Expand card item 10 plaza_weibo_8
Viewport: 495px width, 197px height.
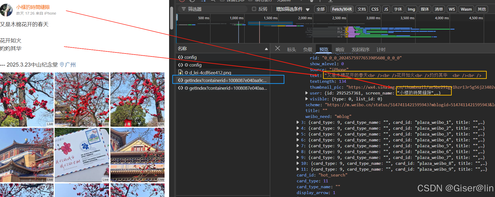(298, 163)
